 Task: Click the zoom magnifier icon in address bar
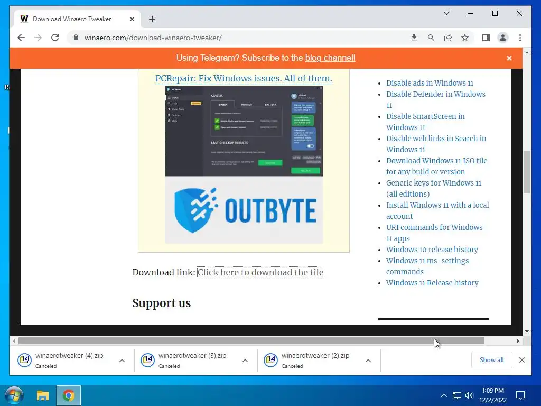(431, 38)
